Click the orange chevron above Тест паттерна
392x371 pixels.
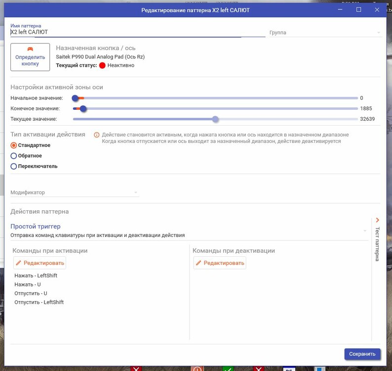377,220
